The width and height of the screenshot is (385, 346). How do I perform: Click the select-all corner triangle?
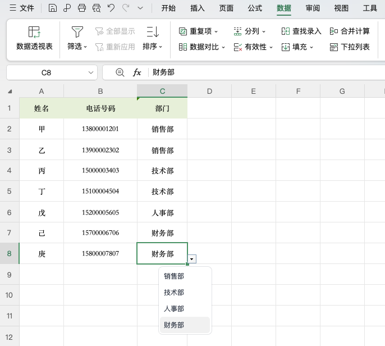click(x=10, y=92)
